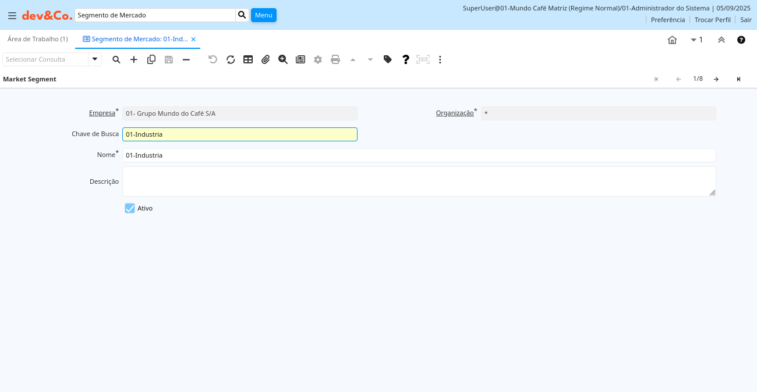Switch to grid view with table icon
757x392 pixels.
click(x=248, y=59)
